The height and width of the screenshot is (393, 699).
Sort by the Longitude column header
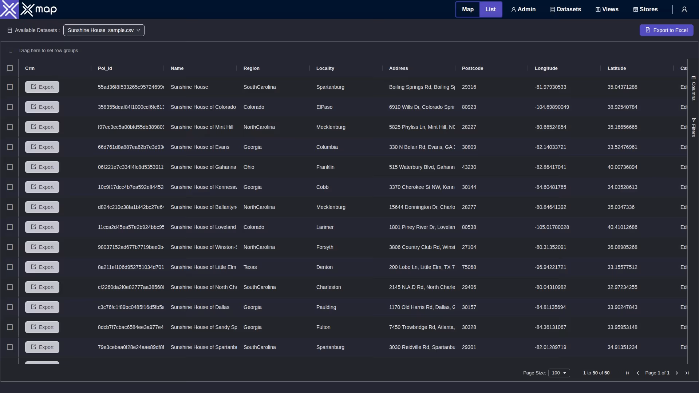[546, 68]
